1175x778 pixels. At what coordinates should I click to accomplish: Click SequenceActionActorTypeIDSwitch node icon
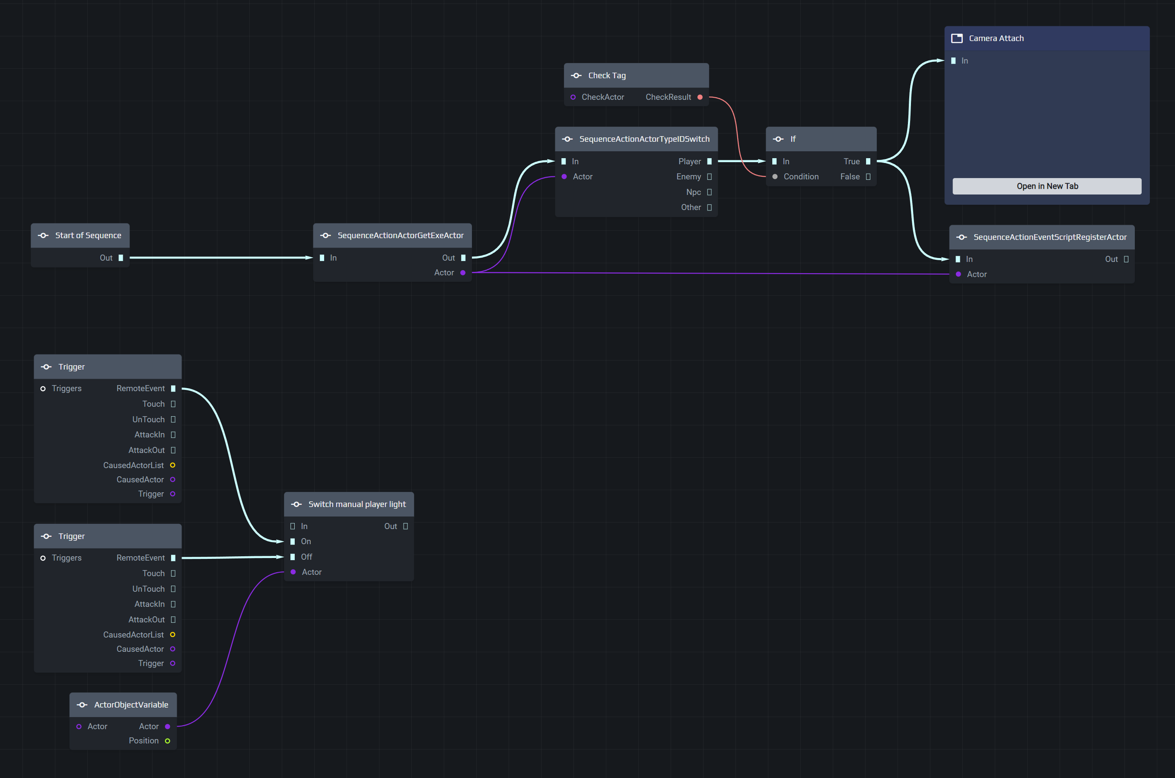point(567,139)
